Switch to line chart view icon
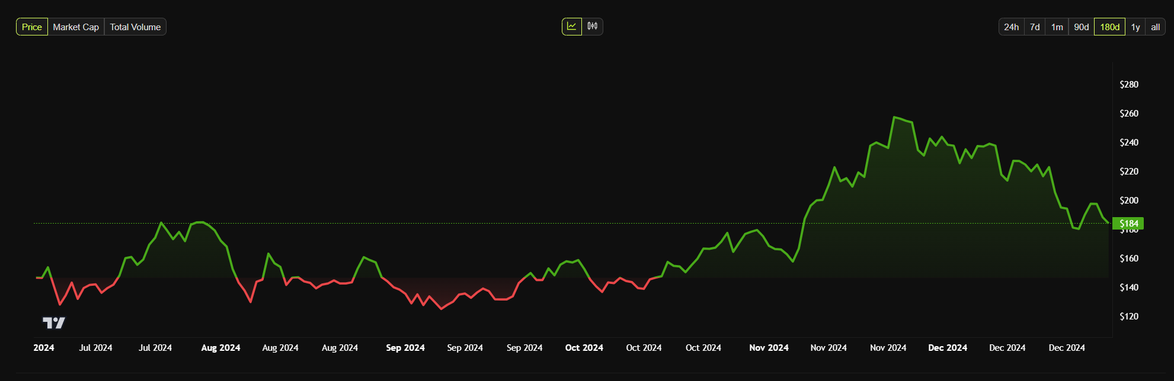The height and width of the screenshot is (381, 1174). click(571, 27)
